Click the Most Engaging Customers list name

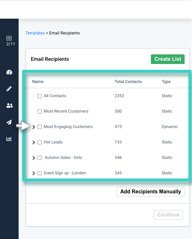[68, 127]
